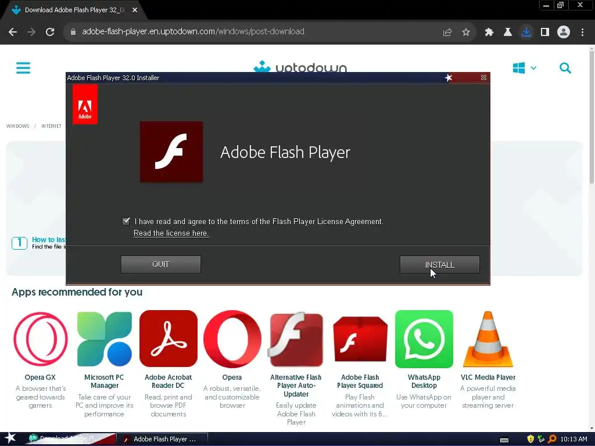Click the 10:13 AM taskbar clock
This screenshot has height=446, width=595.
point(574,439)
